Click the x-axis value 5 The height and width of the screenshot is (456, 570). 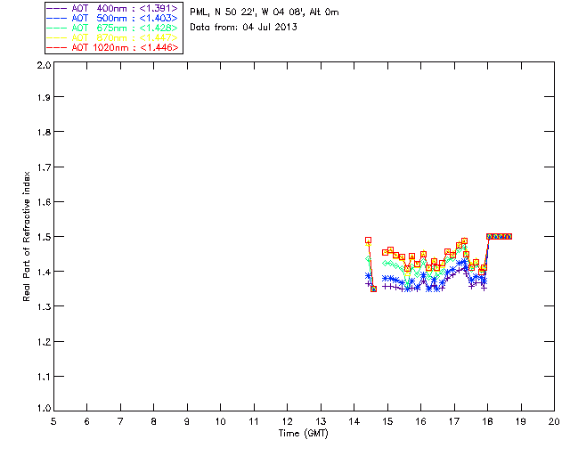click(x=53, y=421)
